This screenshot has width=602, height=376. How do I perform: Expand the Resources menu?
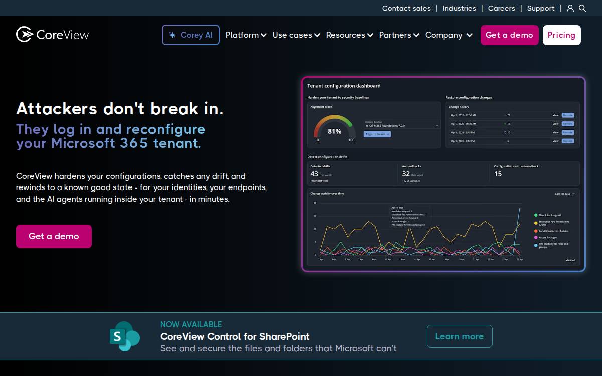[x=349, y=35]
